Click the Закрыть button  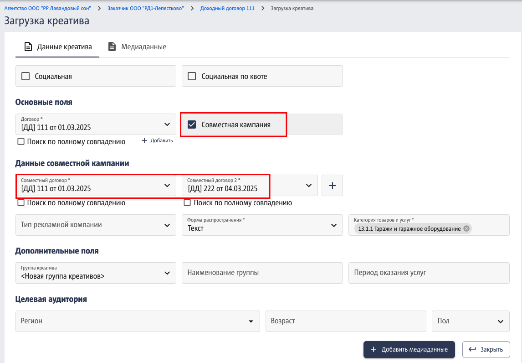486,349
